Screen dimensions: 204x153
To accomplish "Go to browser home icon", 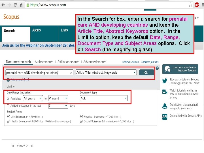I will 21,5.
